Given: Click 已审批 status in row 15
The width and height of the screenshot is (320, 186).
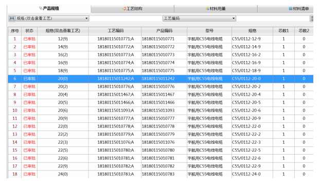Looking at the screenshot, I should 29,150.
